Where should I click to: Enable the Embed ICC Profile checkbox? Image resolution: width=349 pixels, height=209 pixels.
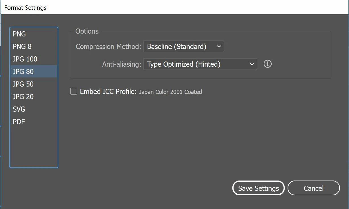tap(74, 91)
